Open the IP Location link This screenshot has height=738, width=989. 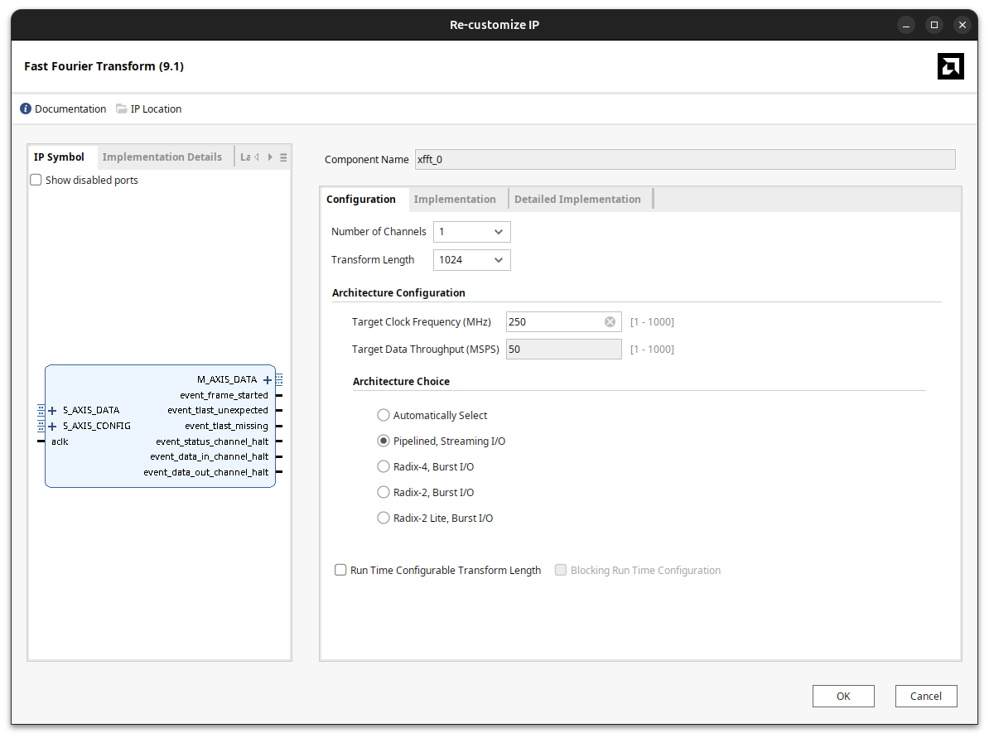pyautogui.click(x=156, y=109)
